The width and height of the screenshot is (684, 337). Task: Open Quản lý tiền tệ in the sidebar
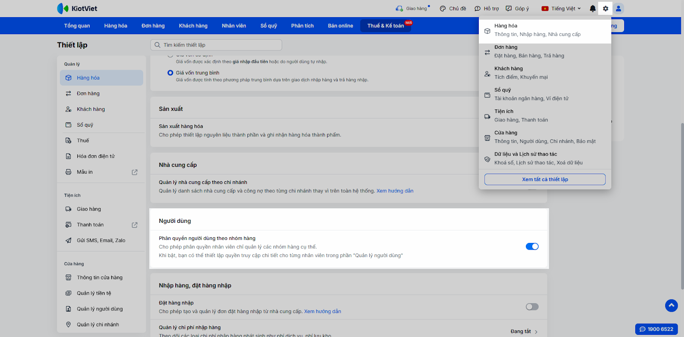101,293
